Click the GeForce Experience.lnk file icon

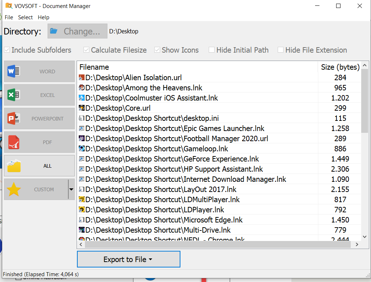(82, 159)
